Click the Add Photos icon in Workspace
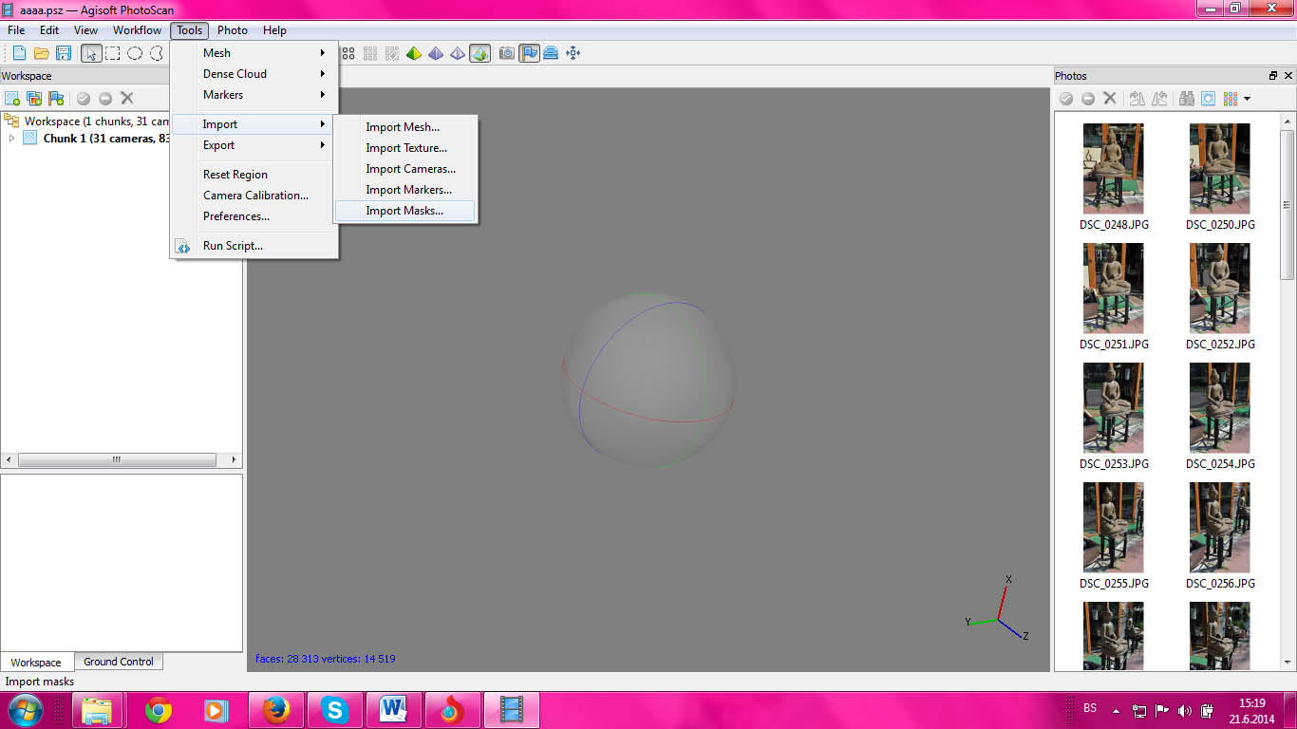 34,98
